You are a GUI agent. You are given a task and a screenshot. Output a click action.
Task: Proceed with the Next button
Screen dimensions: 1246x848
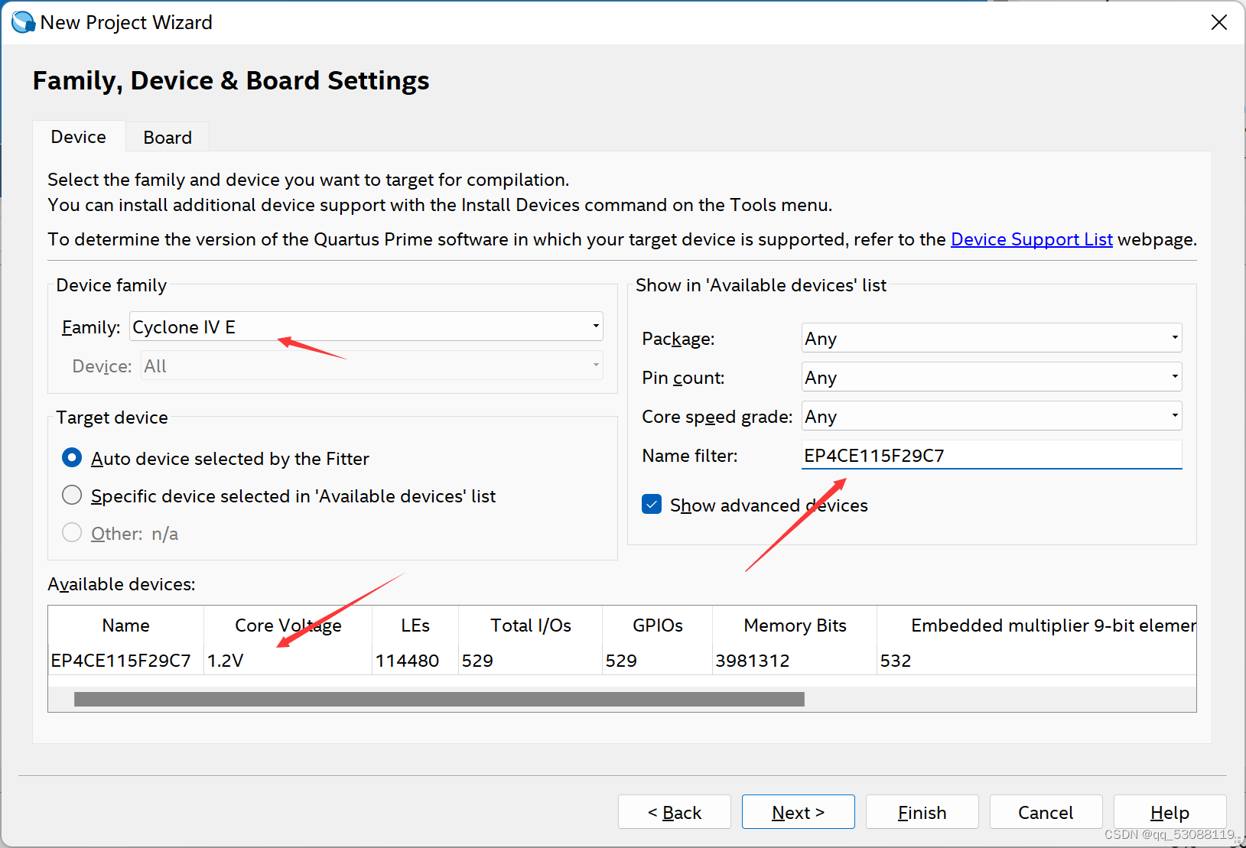799,812
